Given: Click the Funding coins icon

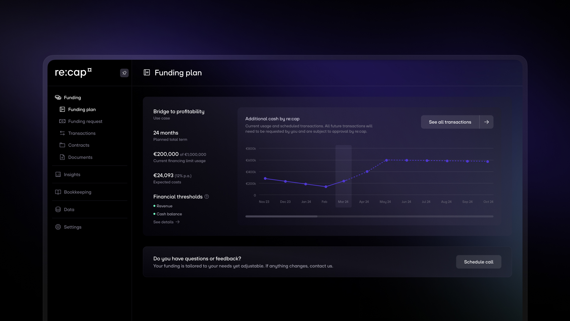Looking at the screenshot, I should (x=58, y=97).
